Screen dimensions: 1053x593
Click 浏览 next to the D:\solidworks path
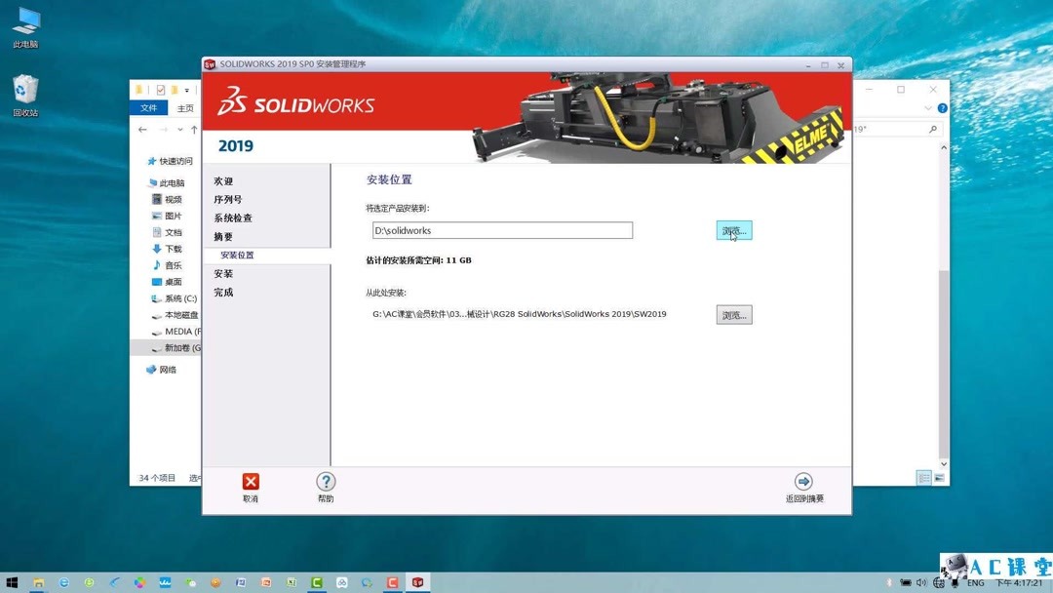click(733, 230)
